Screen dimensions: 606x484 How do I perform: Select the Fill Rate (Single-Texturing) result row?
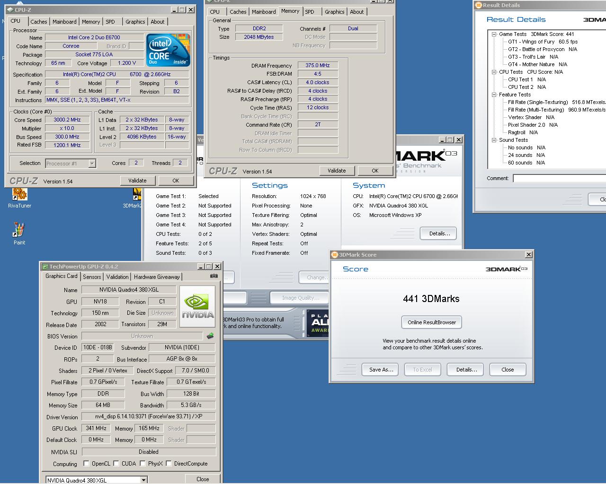[x=557, y=102]
